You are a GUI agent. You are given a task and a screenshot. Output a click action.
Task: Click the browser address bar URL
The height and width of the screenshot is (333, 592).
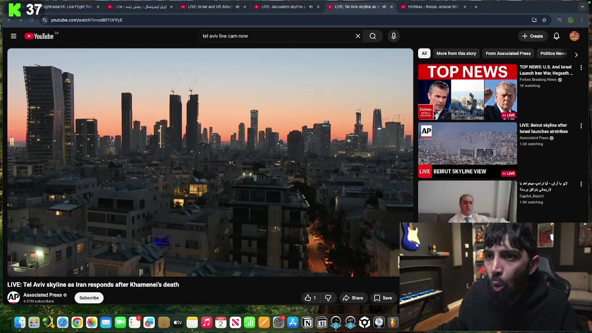(86, 20)
